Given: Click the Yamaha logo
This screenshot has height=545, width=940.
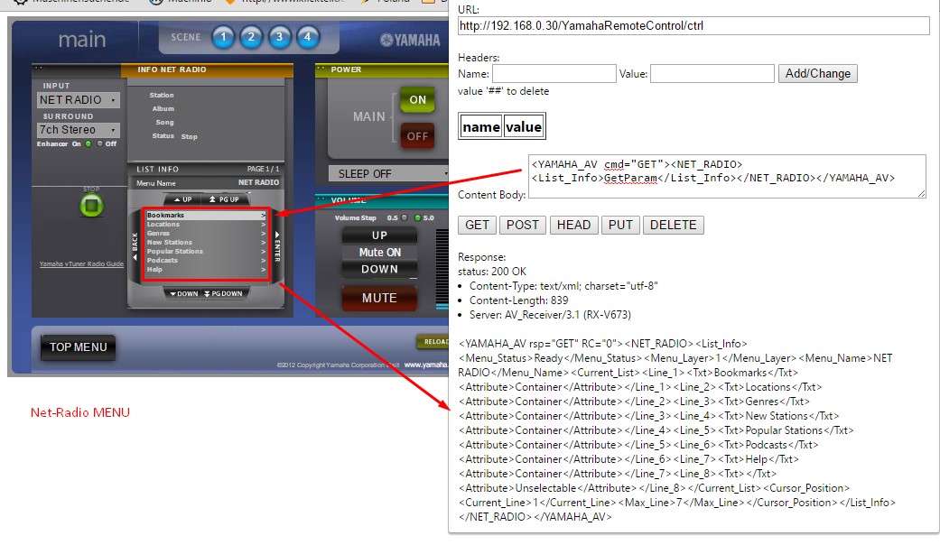Looking at the screenshot, I should (x=410, y=40).
